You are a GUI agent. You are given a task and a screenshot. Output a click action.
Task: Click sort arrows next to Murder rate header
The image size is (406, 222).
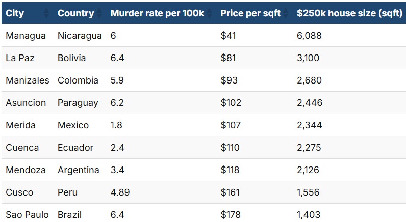click(209, 13)
